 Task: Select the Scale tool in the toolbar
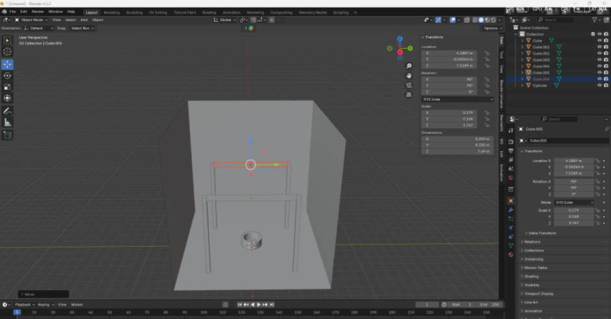[7, 87]
